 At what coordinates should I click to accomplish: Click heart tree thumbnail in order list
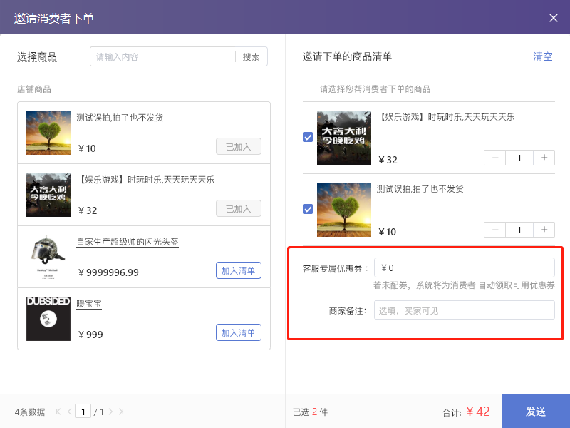pyautogui.click(x=344, y=210)
